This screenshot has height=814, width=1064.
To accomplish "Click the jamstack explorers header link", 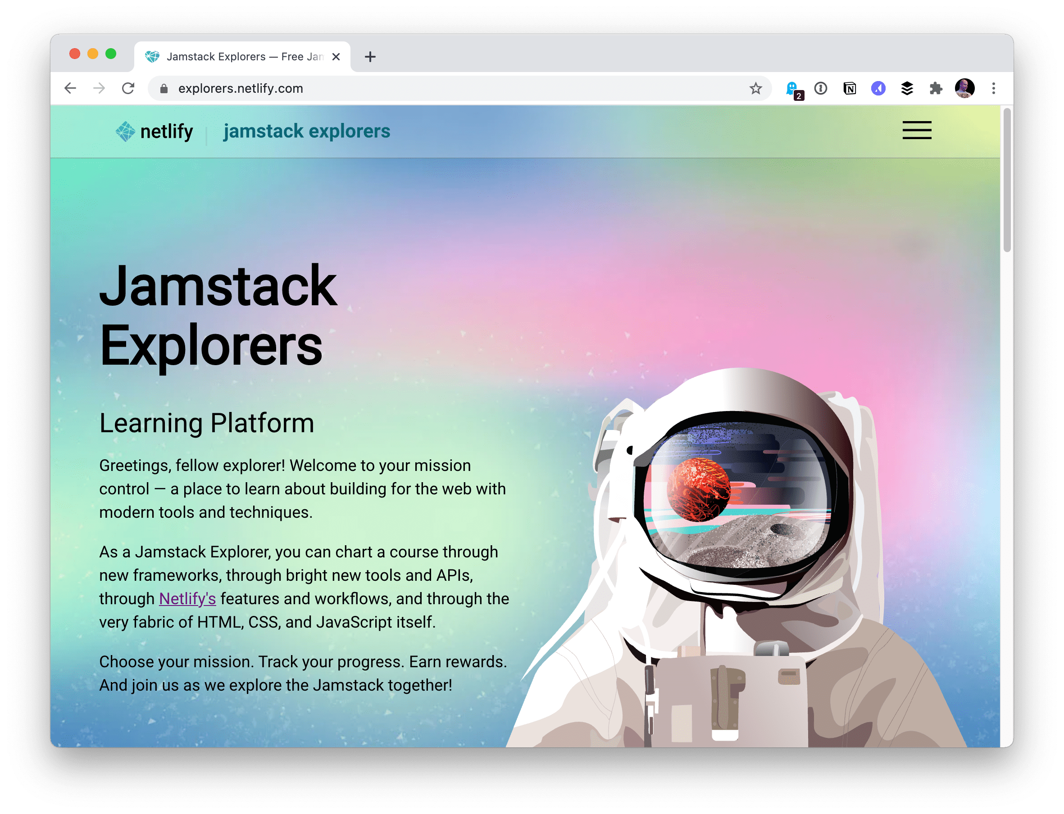I will (307, 131).
